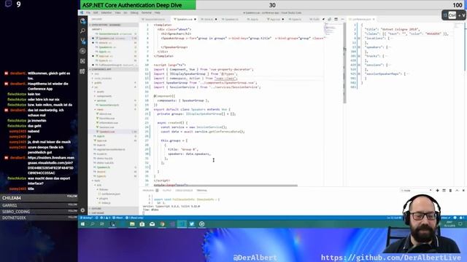Select Speakers.vue in views folder tree
Screen dimensions: 467x262
pos(107,132)
